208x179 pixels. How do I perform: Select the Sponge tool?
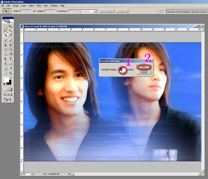10,54
